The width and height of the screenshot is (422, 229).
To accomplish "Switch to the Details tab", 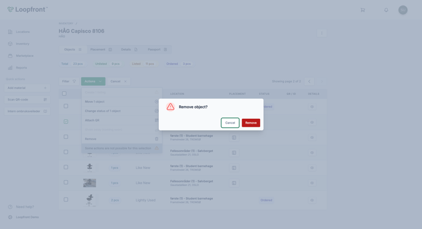I will tap(129, 50).
